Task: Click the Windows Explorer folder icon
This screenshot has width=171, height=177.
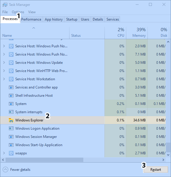Action: click(x=11, y=120)
